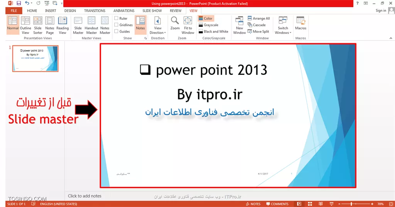Screen dimensions: 395x207
Task: Redo action in Quick Access Toolbar
Action: pyautogui.click(x=38, y=3)
